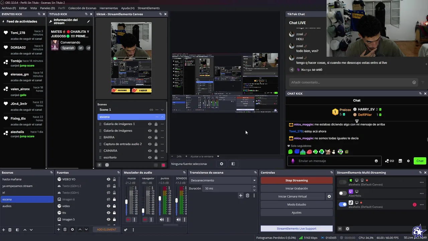Increase the Duración transition value
Image resolution: width=428 pixels, height=241 pixels.
point(254,187)
